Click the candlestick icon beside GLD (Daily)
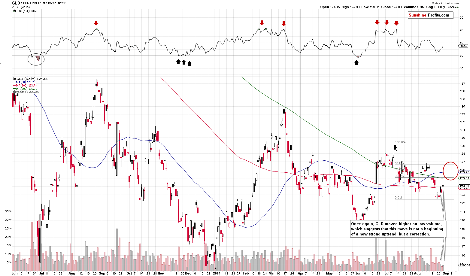The image size is (470, 276). point(14,79)
